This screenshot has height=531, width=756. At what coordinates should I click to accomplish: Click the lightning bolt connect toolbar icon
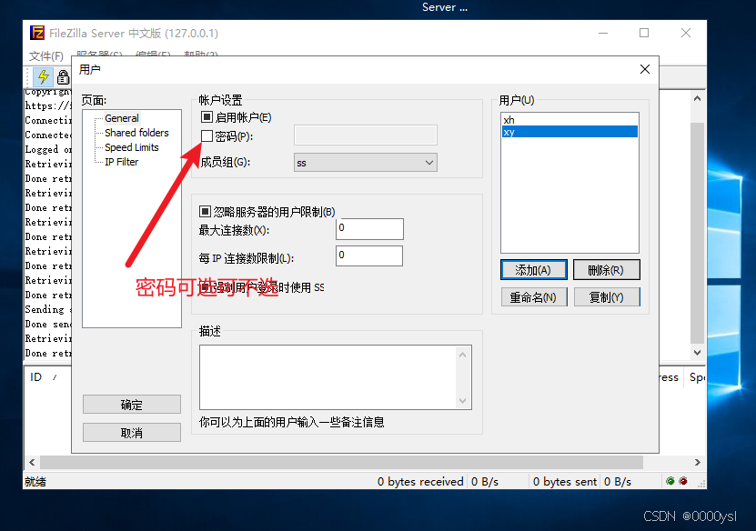[x=44, y=76]
